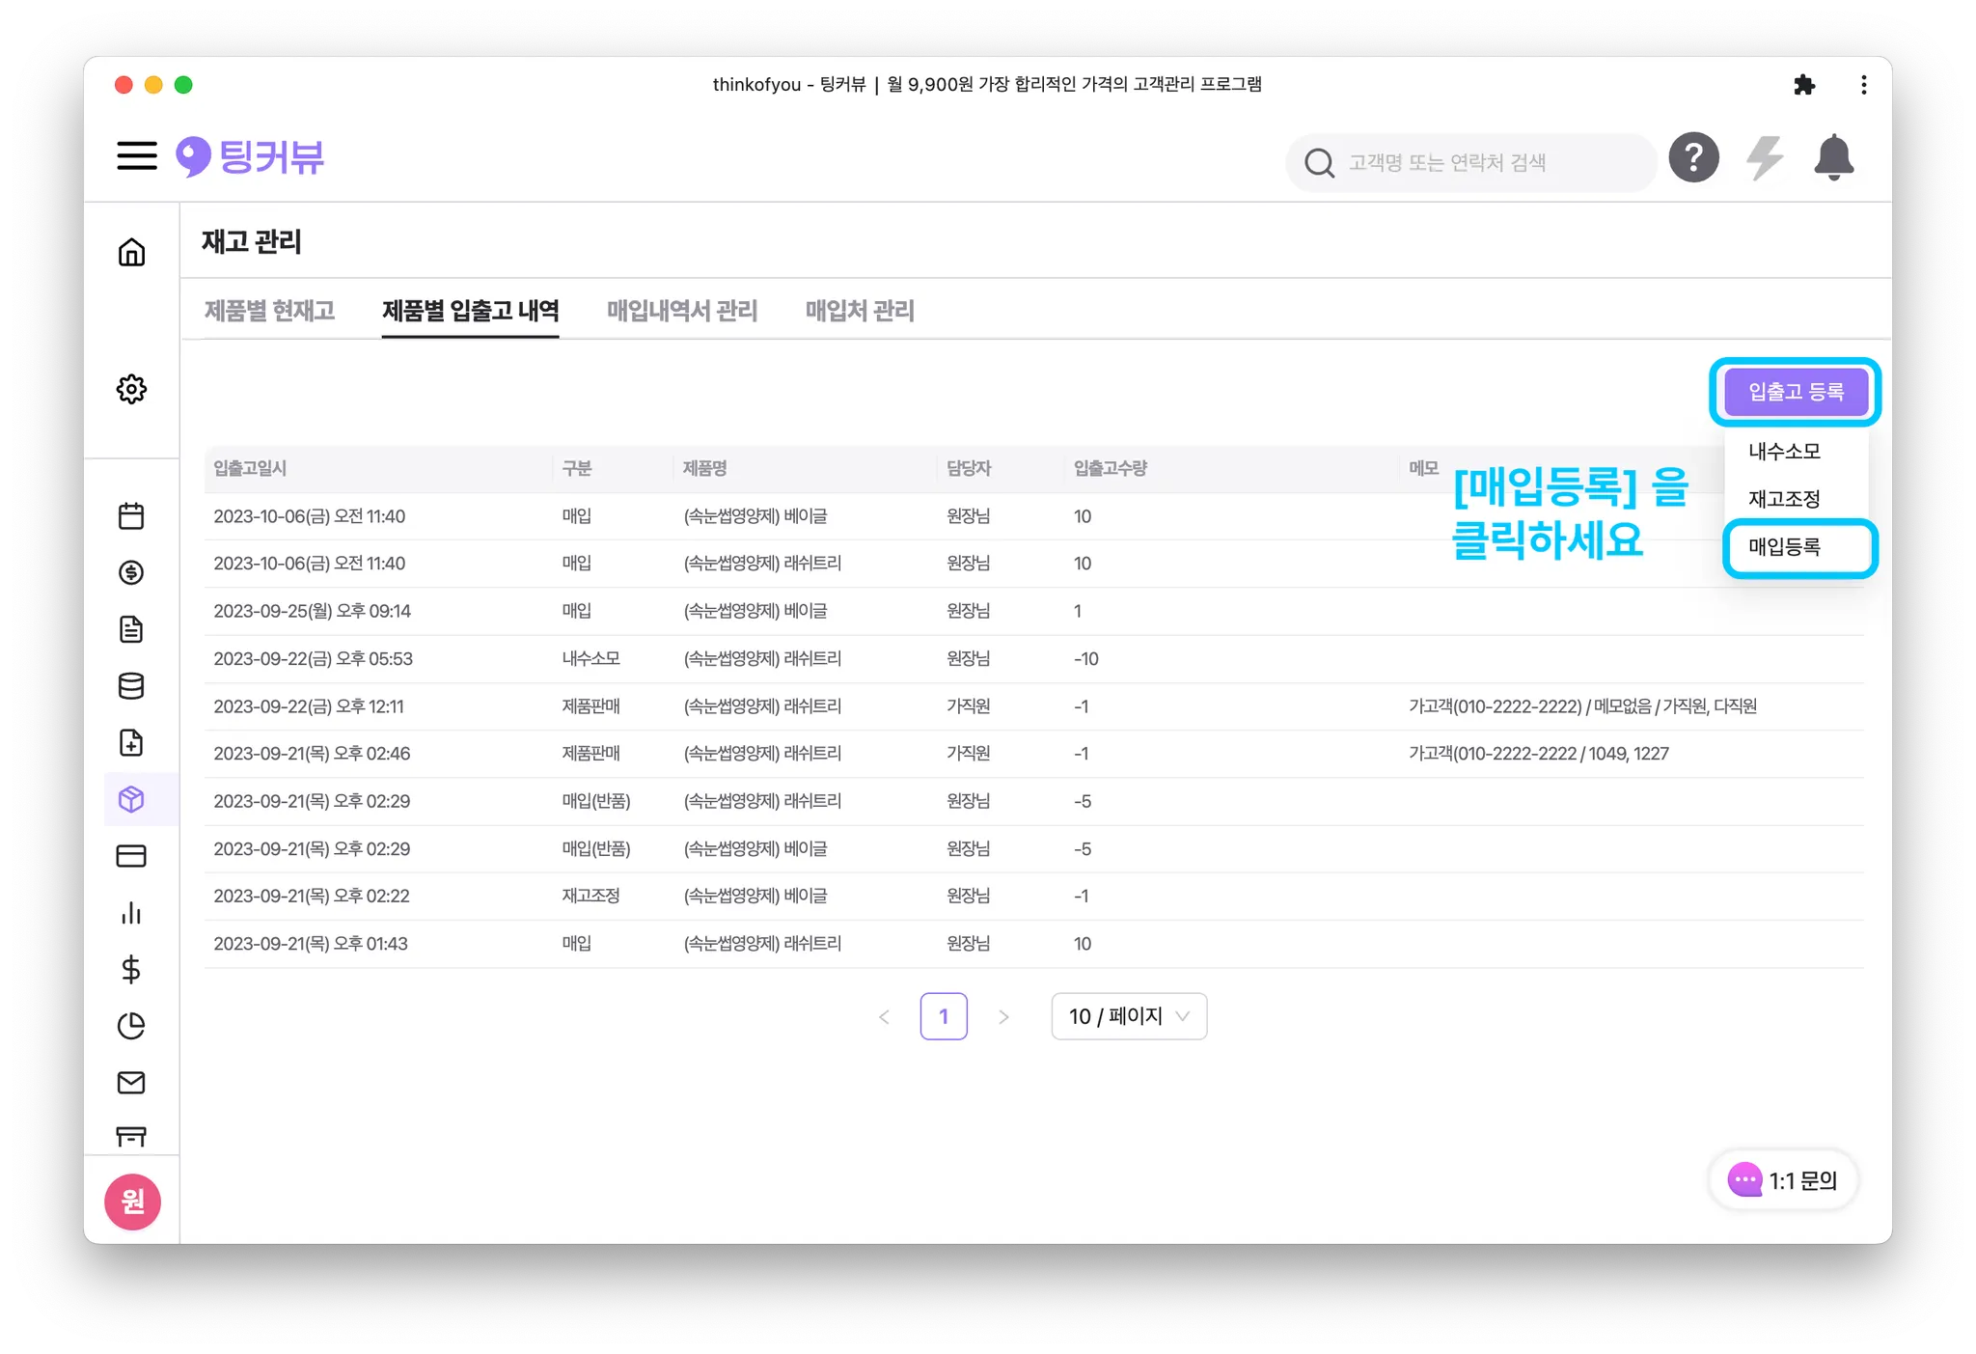Click the lightning bolt icon
The width and height of the screenshot is (1976, 1354).
coord(1765,158)
